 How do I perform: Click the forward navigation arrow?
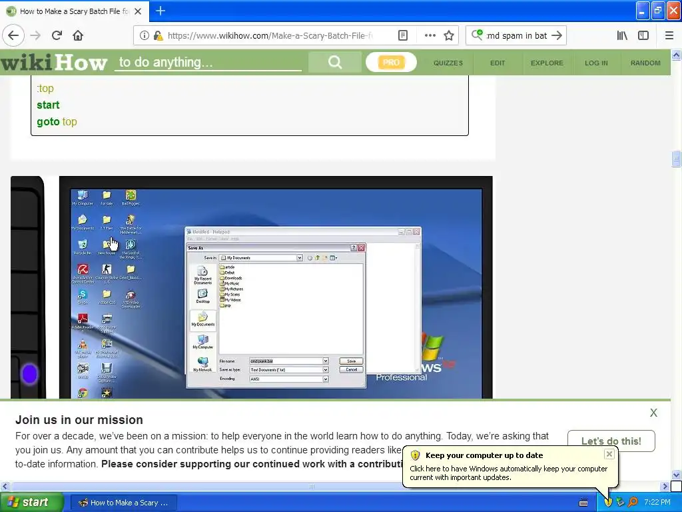pos(36,35)
